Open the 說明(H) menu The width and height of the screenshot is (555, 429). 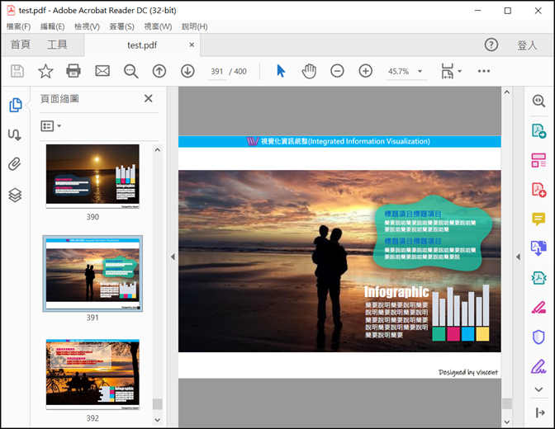[195, 26]
